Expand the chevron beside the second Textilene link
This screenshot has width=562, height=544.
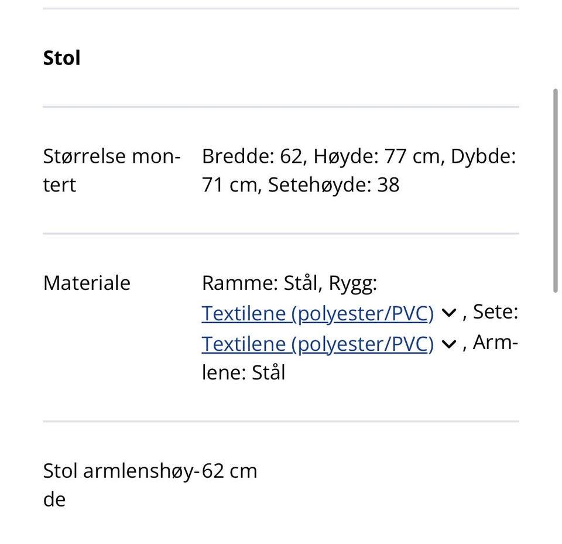click(x=449, y=343)
